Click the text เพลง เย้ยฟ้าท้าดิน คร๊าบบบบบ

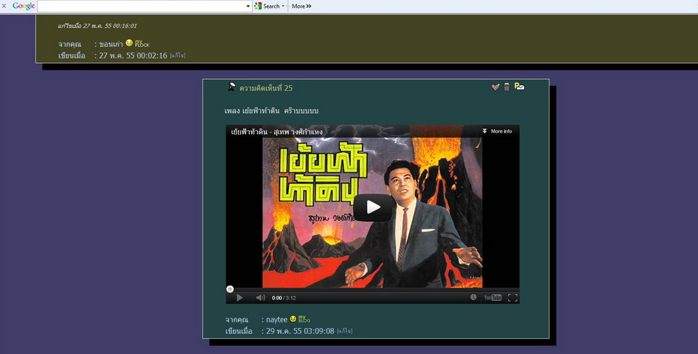point(272,111)
